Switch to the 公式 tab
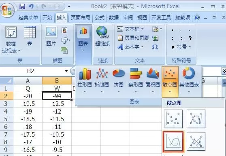 coord(100,18)
